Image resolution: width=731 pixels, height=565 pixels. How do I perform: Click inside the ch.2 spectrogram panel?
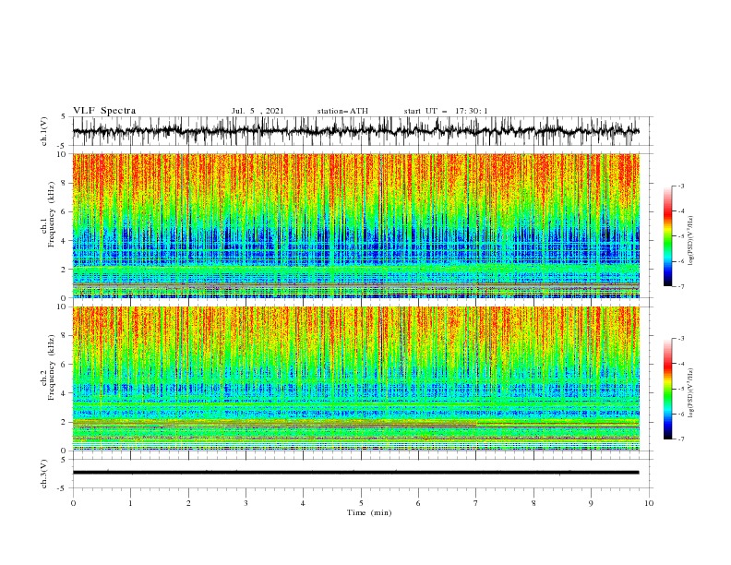pos(355,379)
